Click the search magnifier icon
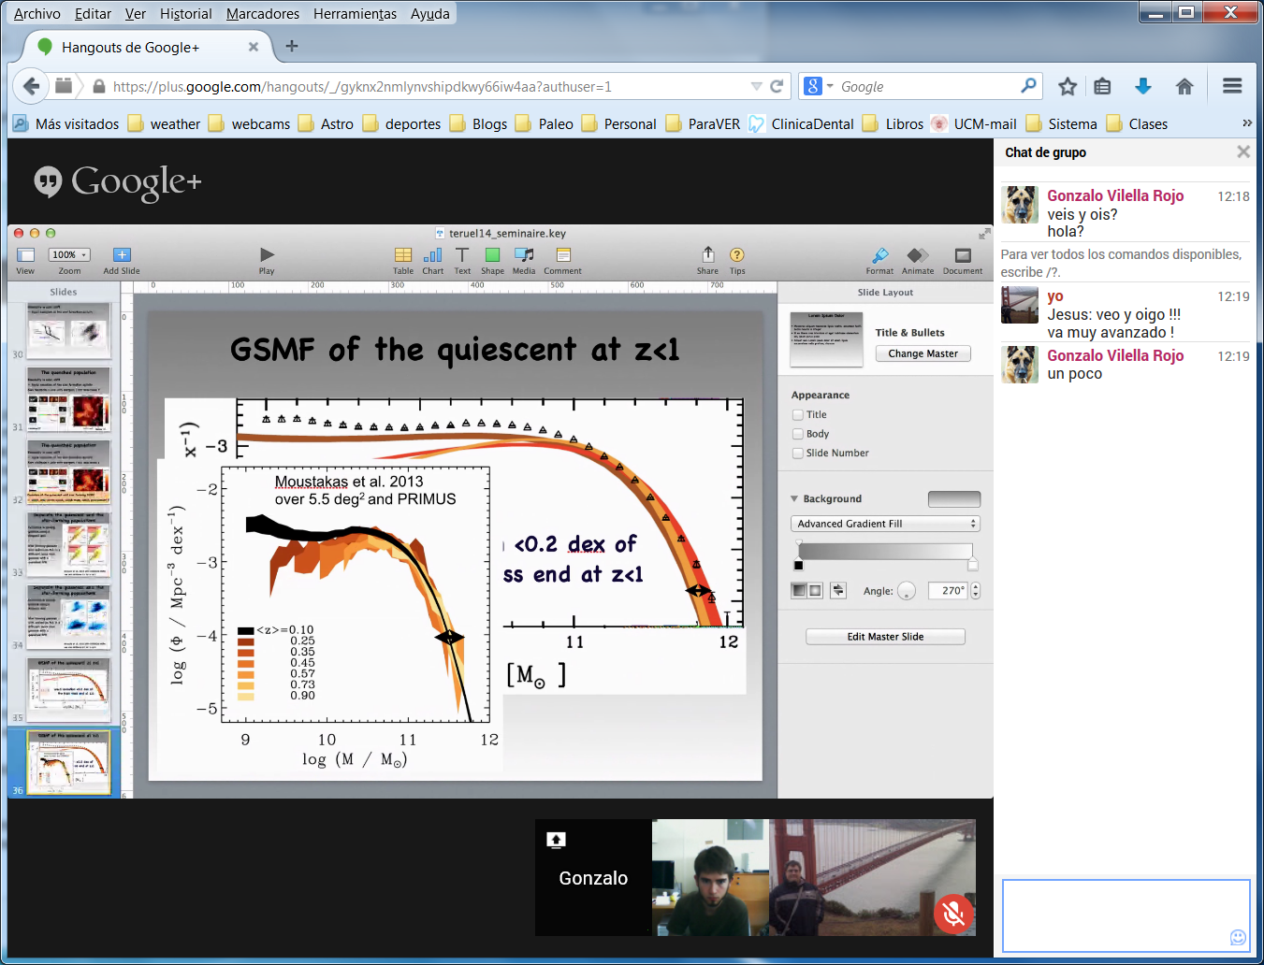The width and height of the screenshot is (1264, 965). [1028, 86]
